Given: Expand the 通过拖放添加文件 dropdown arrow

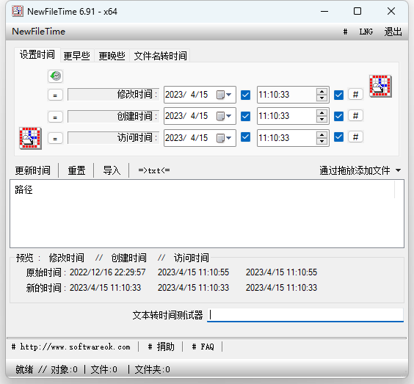Looking at the screenshot, I should coord(398,170).
